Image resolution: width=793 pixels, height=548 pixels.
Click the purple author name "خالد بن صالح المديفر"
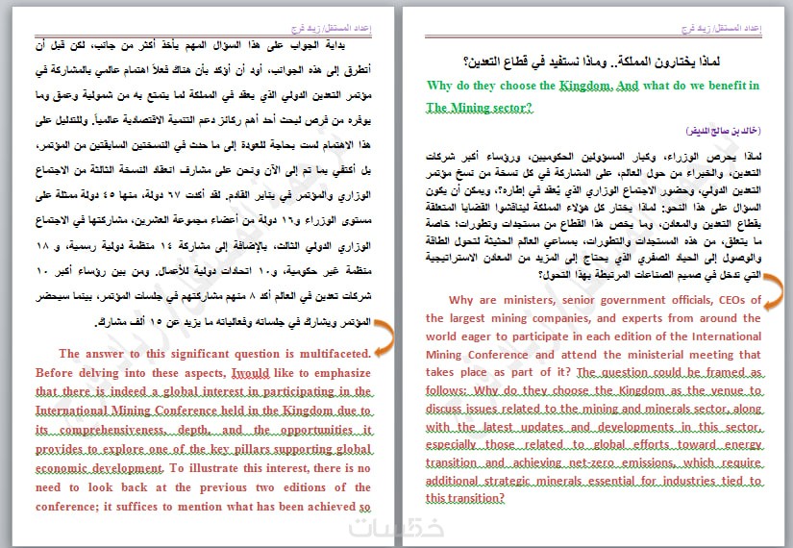[723, 131]
